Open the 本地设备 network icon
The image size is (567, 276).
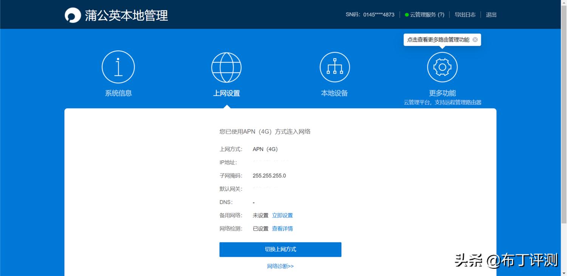coord(335,66)
